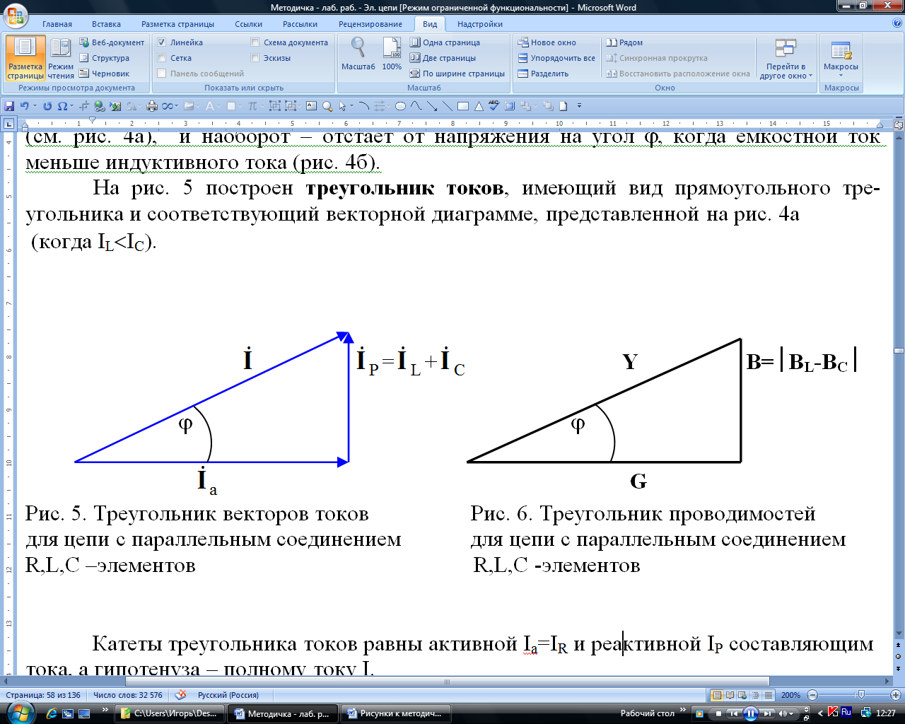Image resolution: width=905 pixels, height=724 pixels.
Task: Open the Вставка ribbon tab
Action: 106,24
